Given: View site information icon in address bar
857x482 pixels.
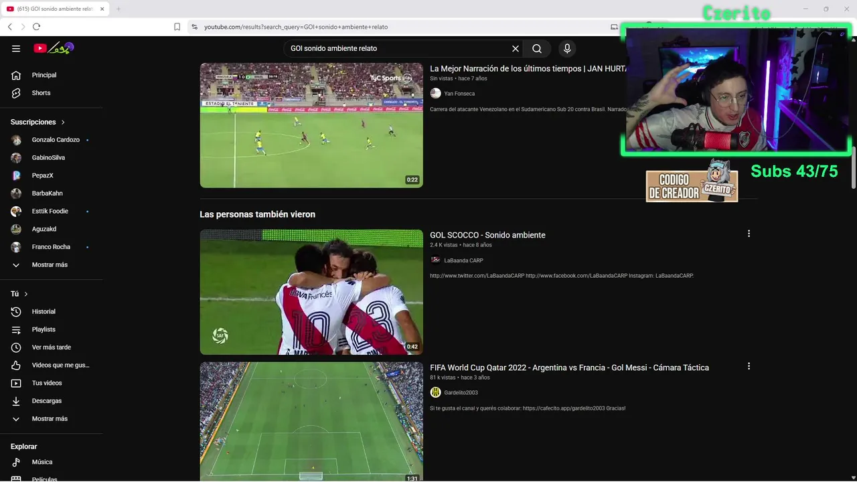Looking at the screenshot, I should click(x=194, y=27).
